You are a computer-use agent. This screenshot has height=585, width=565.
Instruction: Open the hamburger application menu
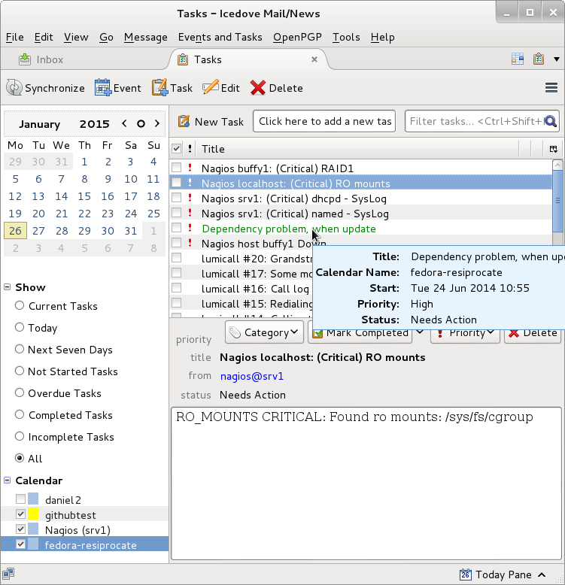(551, 88)
